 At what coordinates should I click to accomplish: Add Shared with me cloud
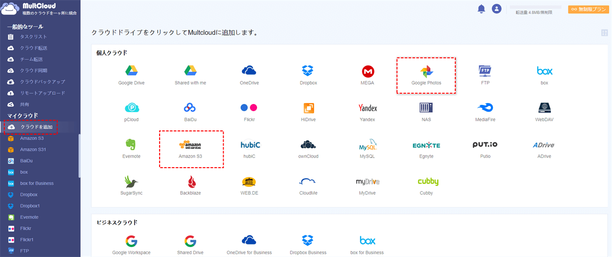tap(190, 75)
